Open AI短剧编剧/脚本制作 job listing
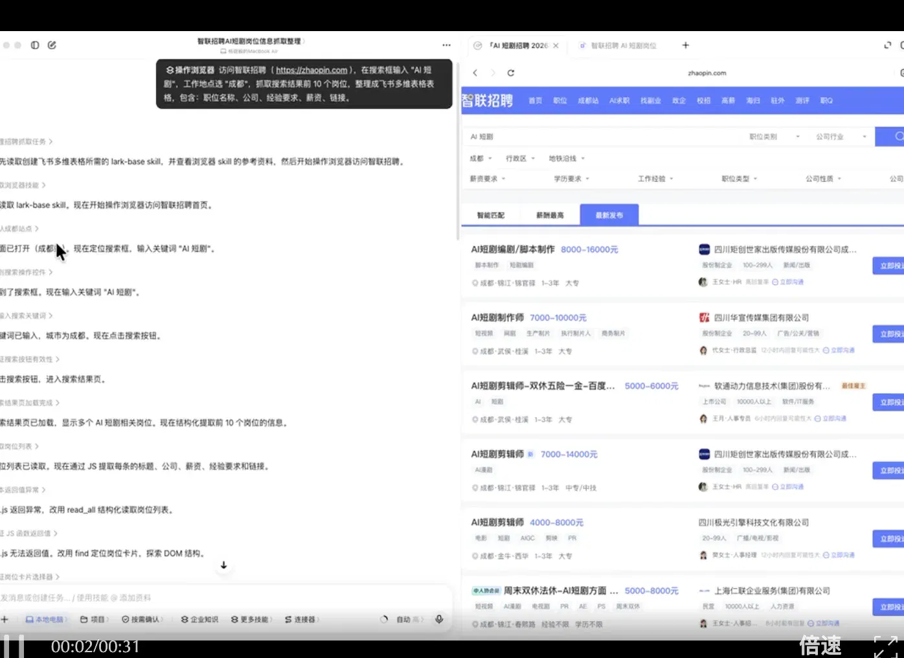 pyautogui.click(x=513, y=249)
